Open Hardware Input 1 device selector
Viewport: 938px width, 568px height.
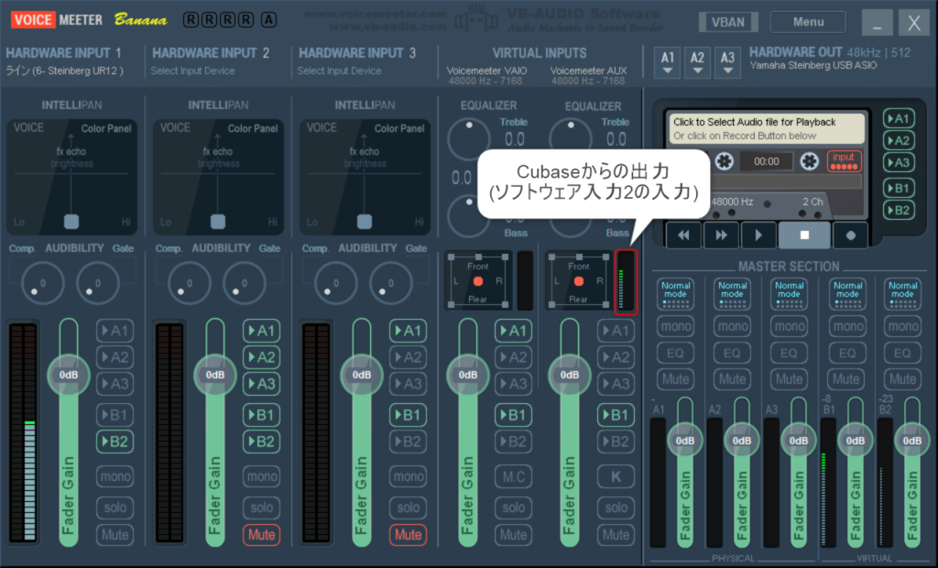point(65,71)
